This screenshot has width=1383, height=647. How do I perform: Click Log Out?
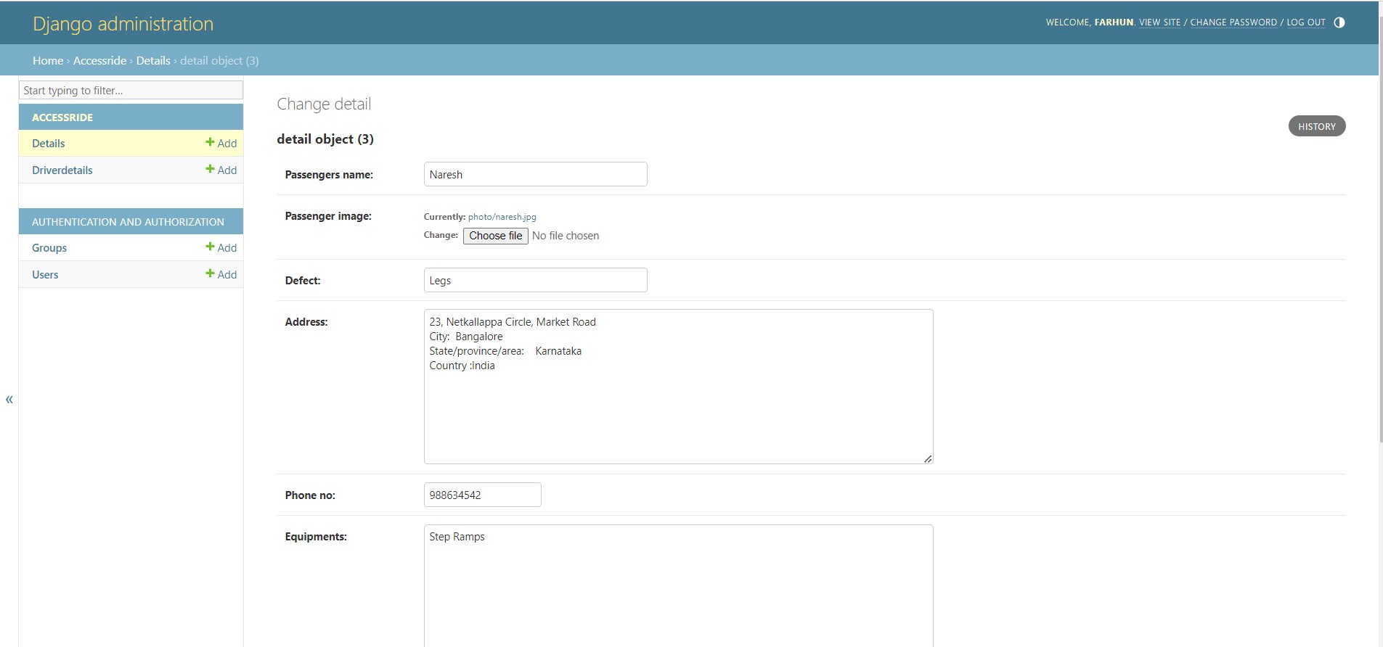click(x=1306, y=22)
